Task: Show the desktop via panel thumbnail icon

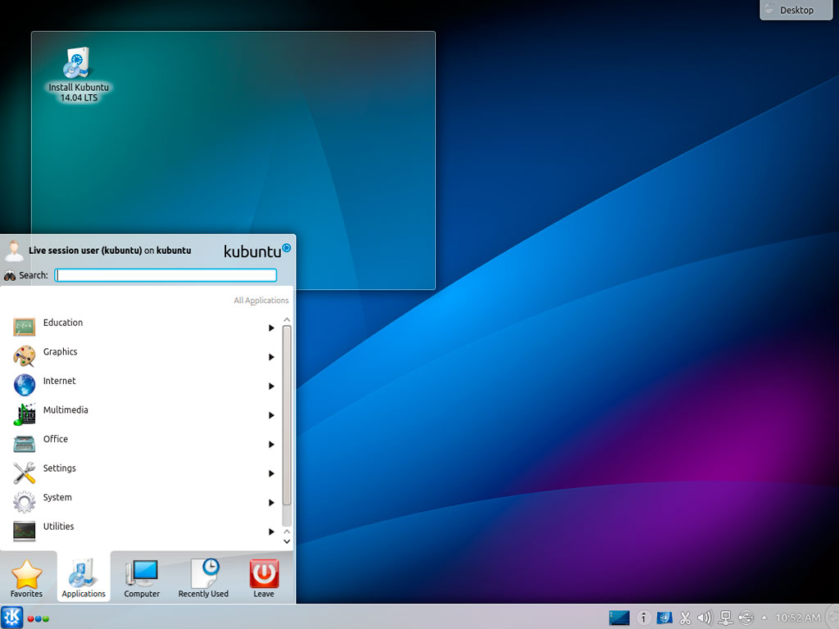Action: (x=619, y=618)
